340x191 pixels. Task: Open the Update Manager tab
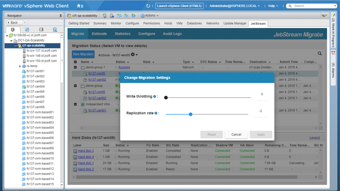coord(235,23)
